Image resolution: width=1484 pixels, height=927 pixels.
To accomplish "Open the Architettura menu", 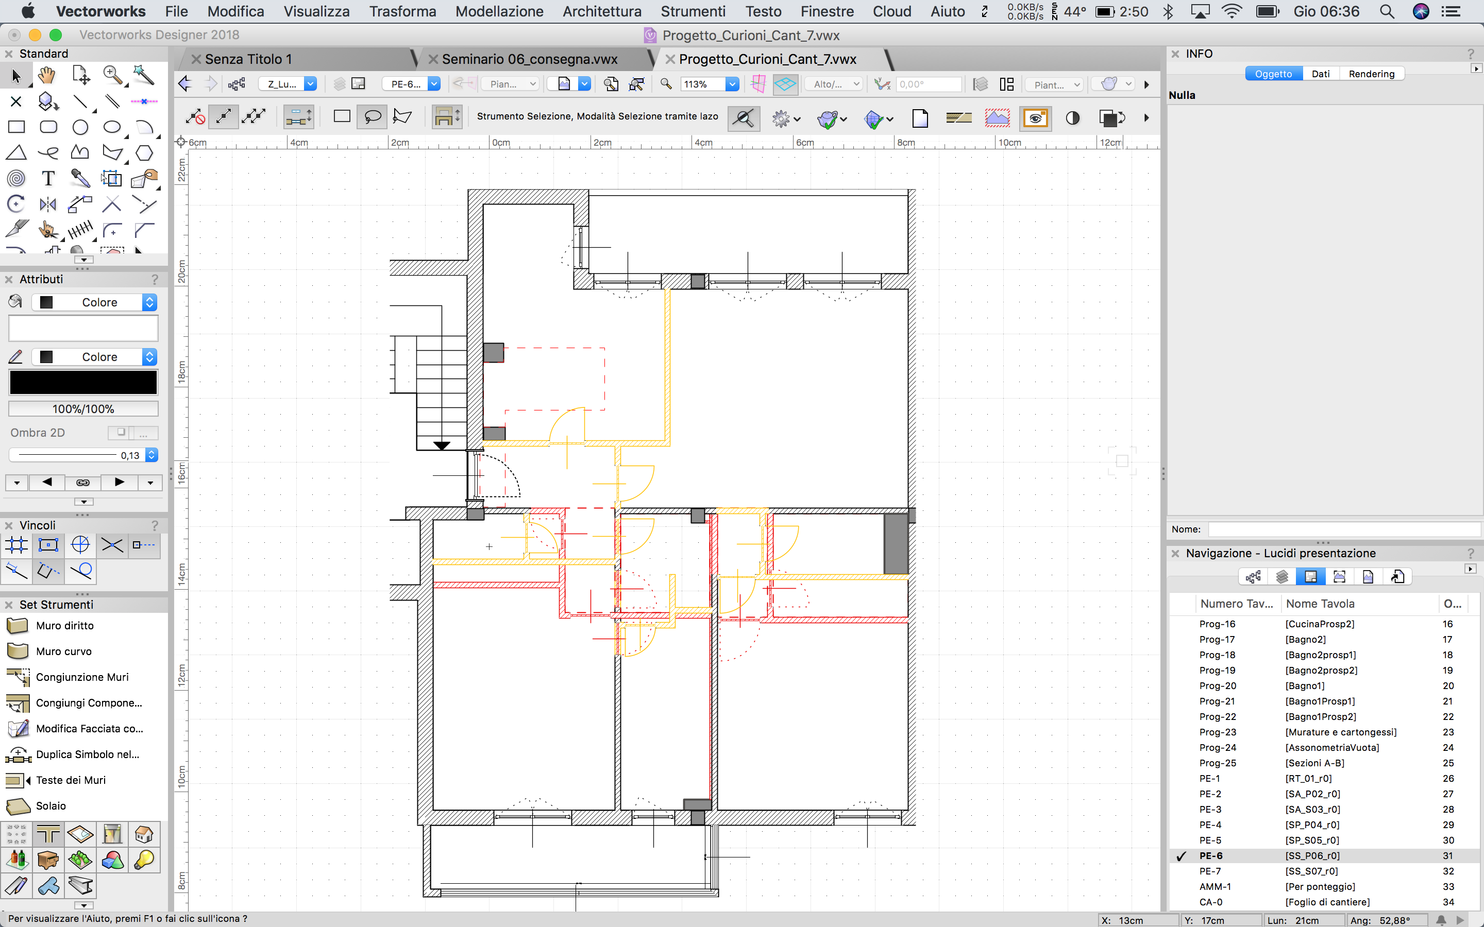I will pos(601,11).
